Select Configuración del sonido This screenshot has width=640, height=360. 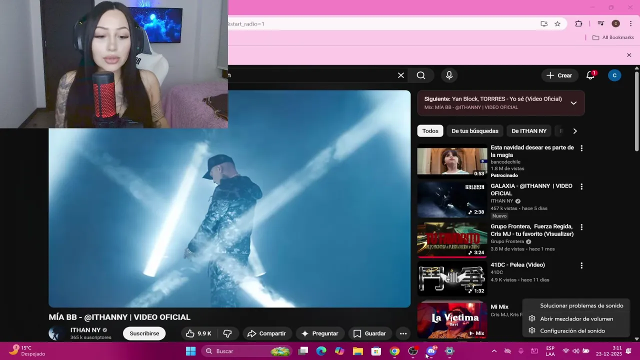point(572,330)
